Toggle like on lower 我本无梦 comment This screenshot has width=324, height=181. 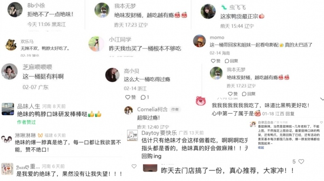click(x=230, y=94)
